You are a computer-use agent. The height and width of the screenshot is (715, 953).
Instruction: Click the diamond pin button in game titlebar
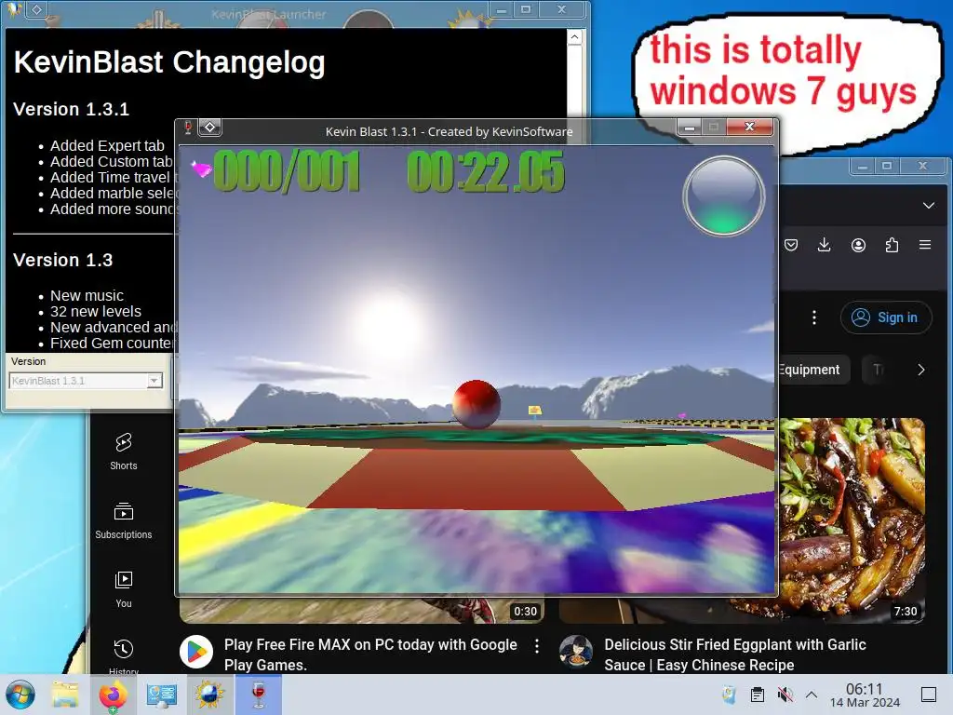tap(209, 127)
